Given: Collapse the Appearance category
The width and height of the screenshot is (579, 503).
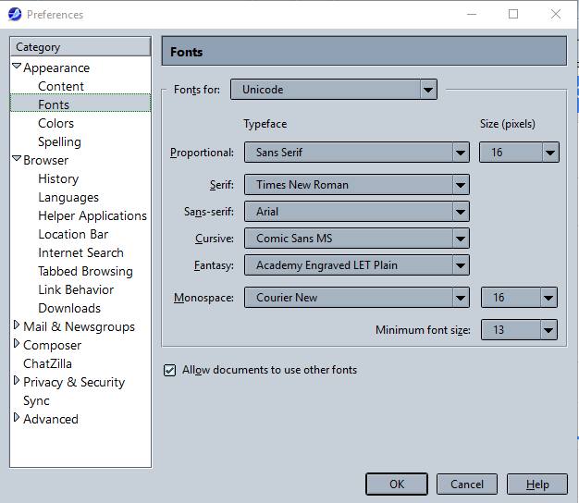Looking at the screenshot, I should [17, 67].
